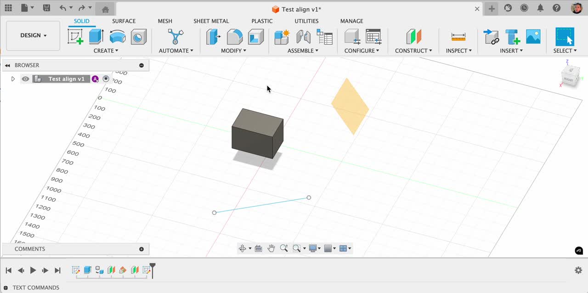Screen dimensions: 588x293
Task: Switch to the Sheet Metal tab
Action: [211, 21]
